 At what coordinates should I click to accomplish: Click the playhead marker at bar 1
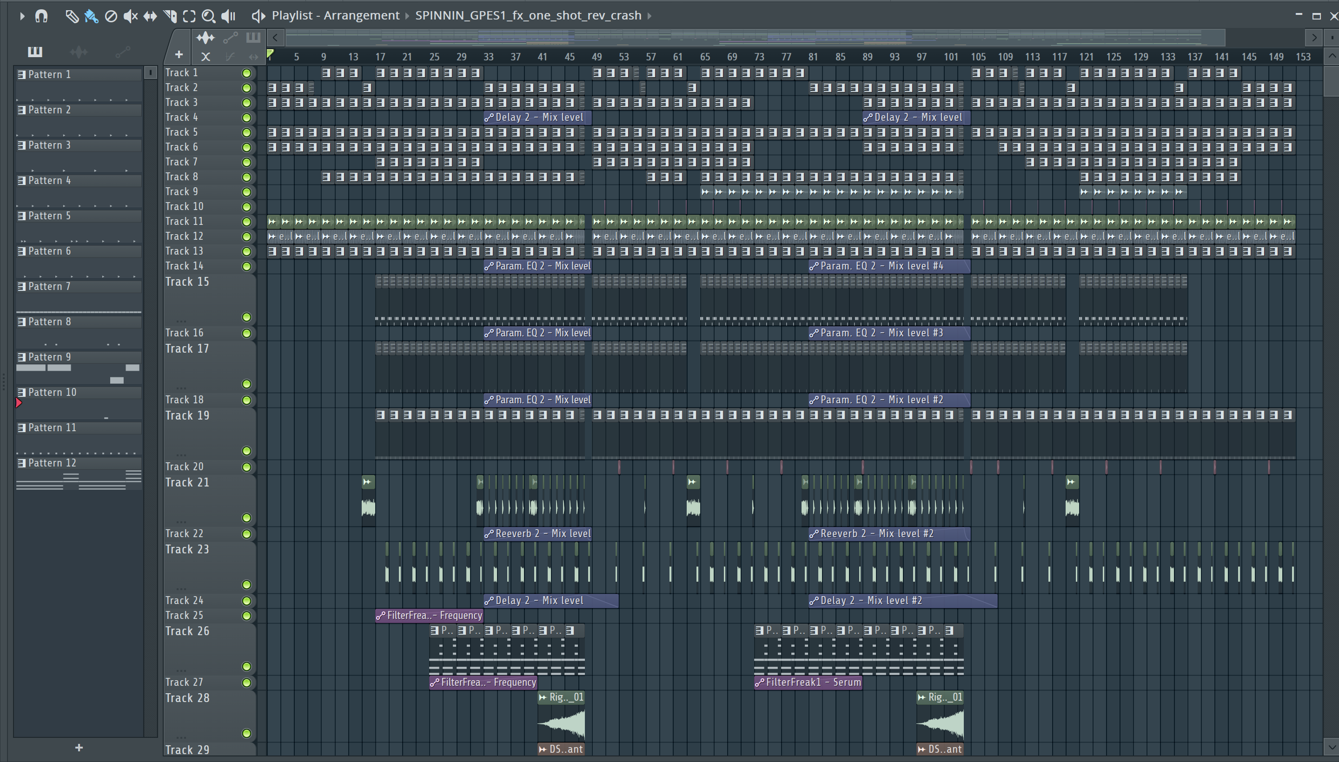click(270, 53)
